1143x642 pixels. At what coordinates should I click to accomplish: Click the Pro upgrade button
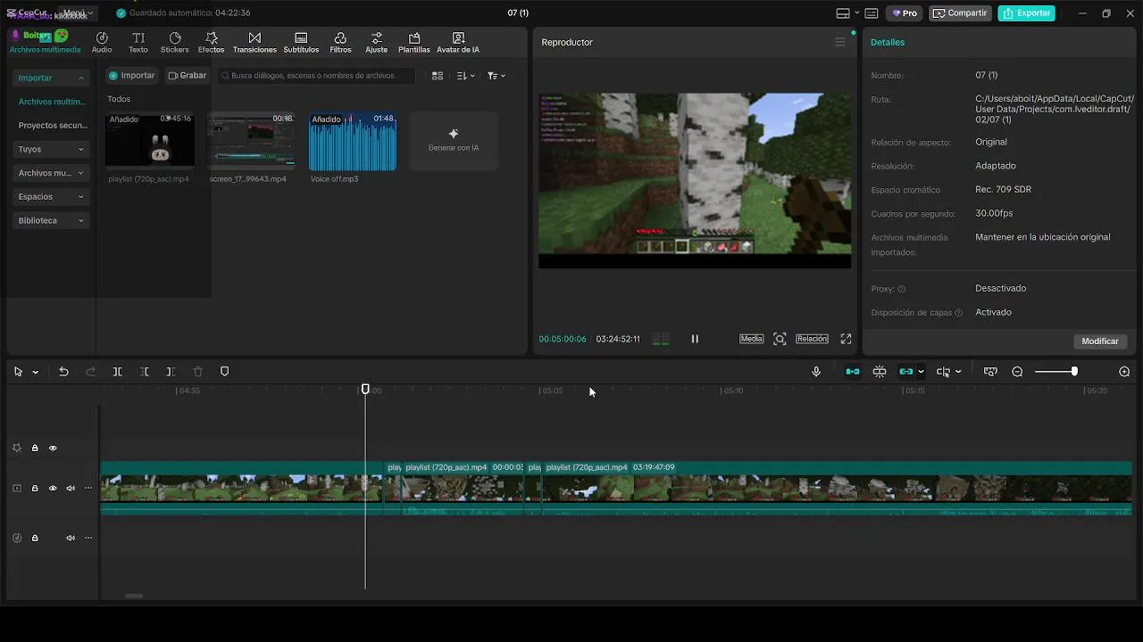(x=905, y=13)
